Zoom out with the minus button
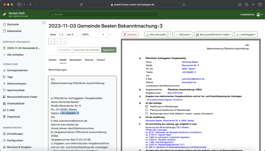265x151 pixels. click(78, 34)
